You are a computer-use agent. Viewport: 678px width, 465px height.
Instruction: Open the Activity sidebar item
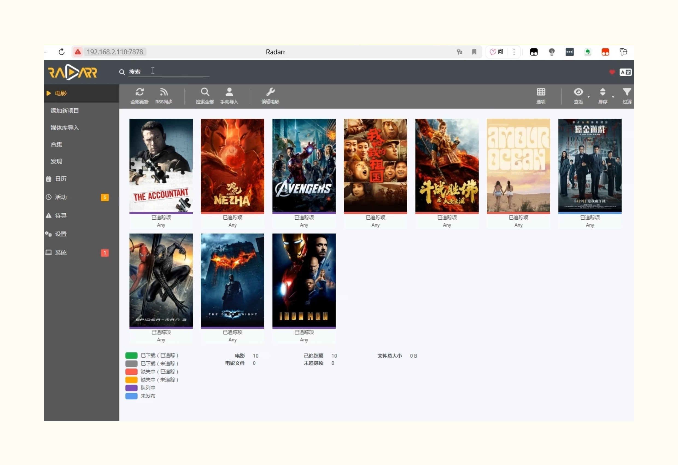tap(61, 197)
